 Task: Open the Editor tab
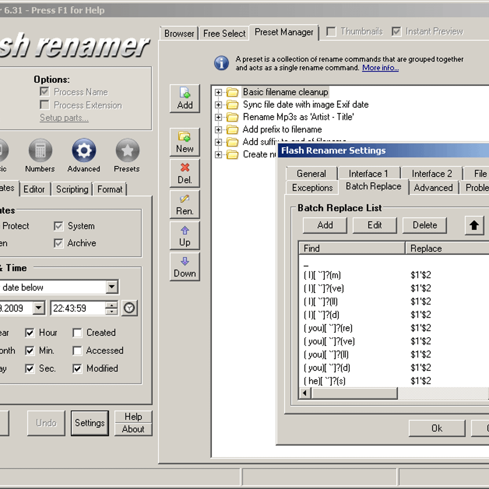pyautogui.click(x=34, y=189)
